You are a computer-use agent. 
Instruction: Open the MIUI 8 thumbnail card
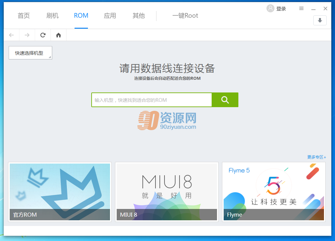(166, 192)
